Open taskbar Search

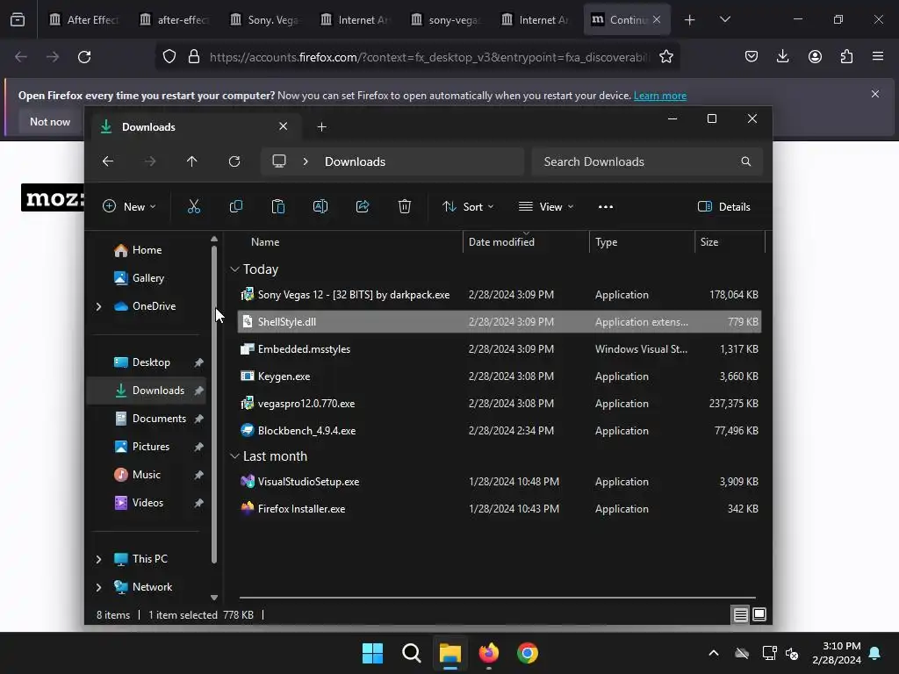coord(412,653)
